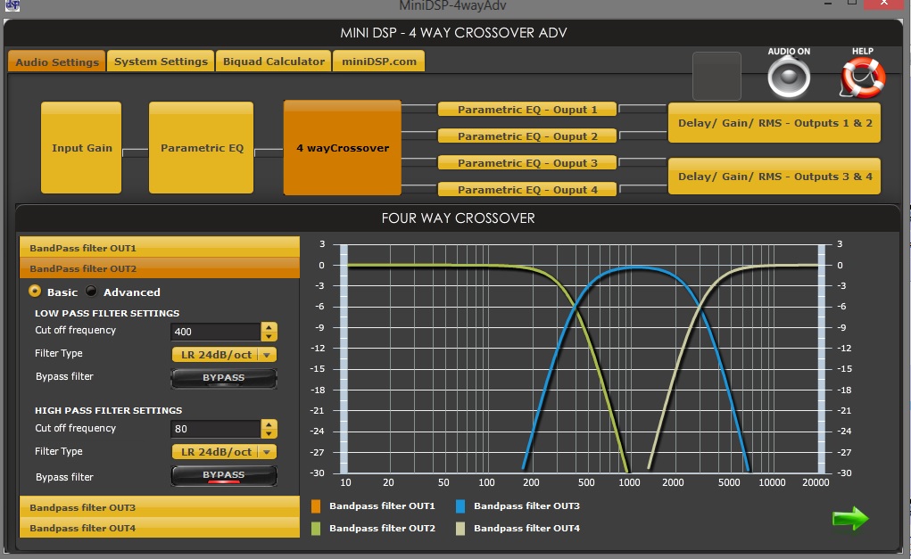Expand the Bandpass filter OUT3 section
Screen dimensions: 911x559
pos(160,506)
